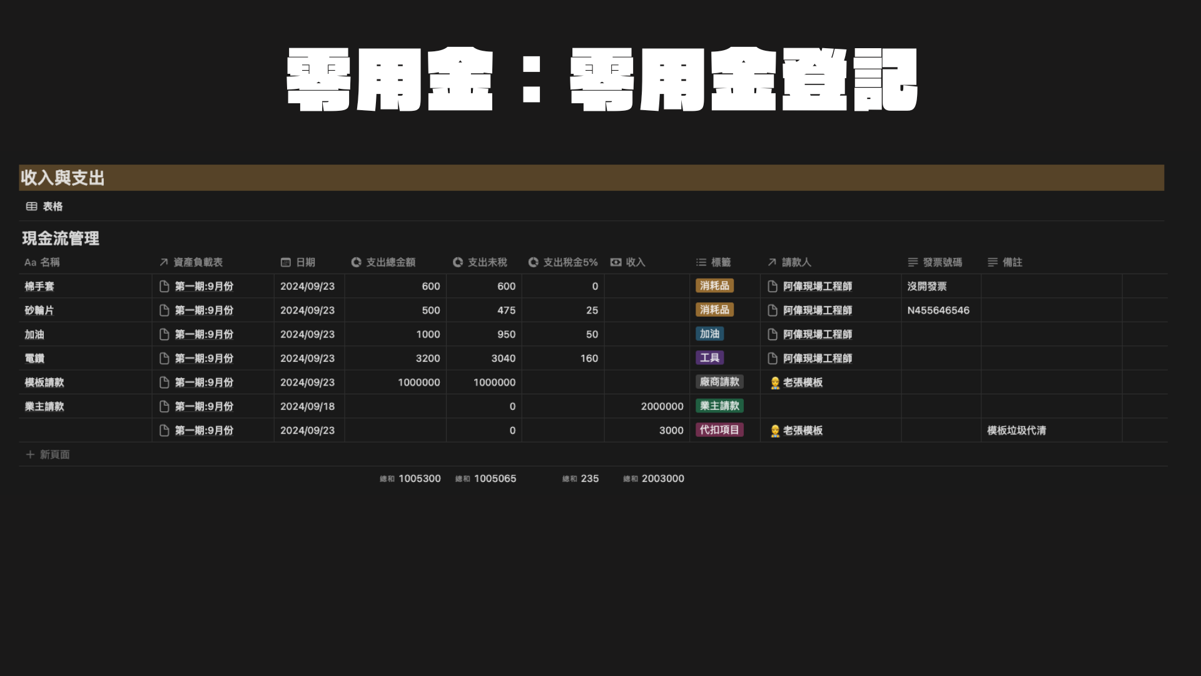This screenshot has height=676, width=1201.
Task: Open the 業主請款 row page
Action: [44, 406]
